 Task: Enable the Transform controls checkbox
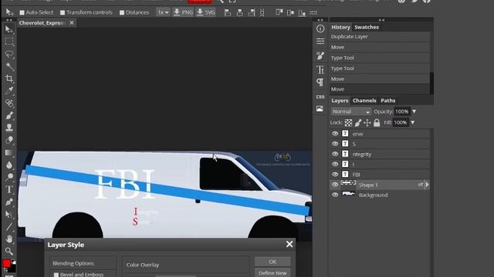[x=63, y=12]
